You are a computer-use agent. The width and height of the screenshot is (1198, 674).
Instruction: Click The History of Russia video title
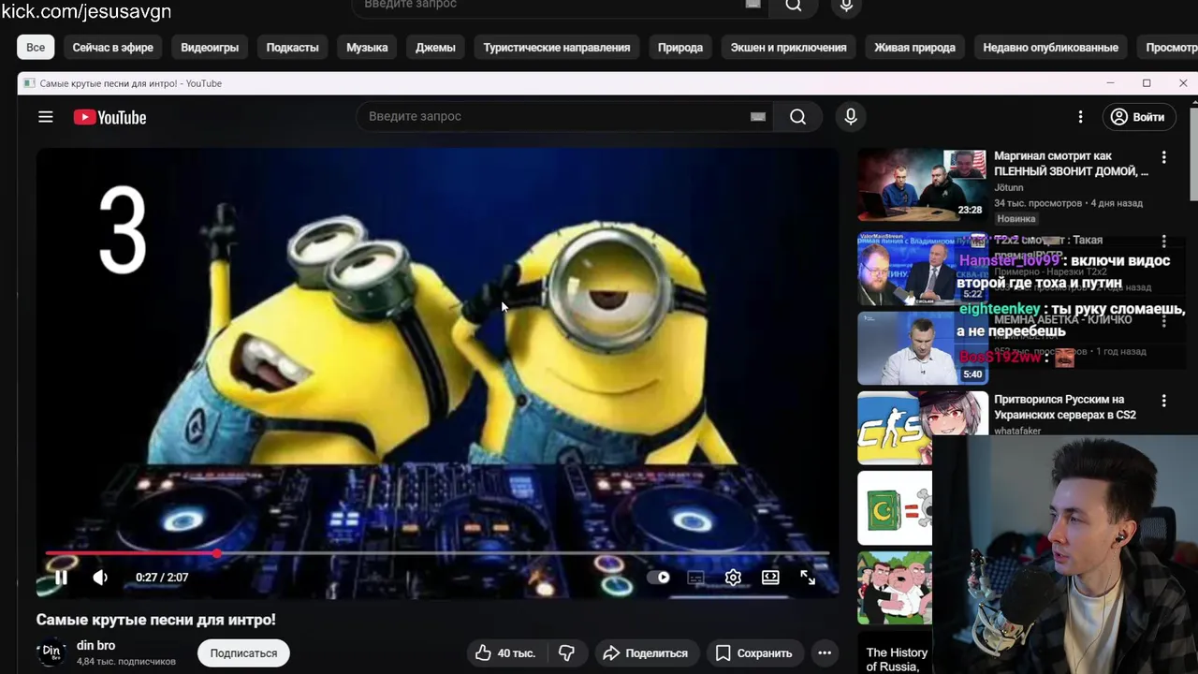pyautogui.click(x=897, y=659)
